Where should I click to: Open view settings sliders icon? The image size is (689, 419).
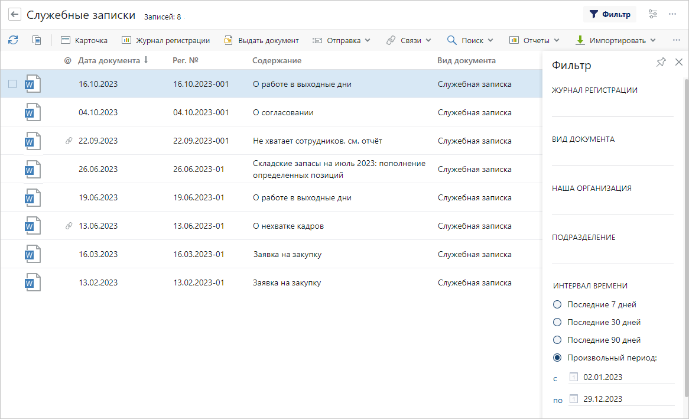coord(653,14)
